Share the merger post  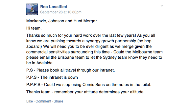(x=58, y=101)
